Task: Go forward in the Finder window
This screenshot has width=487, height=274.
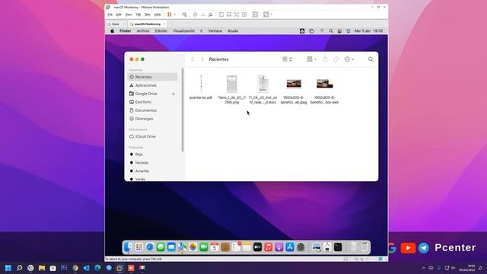Action: (202, 59)
